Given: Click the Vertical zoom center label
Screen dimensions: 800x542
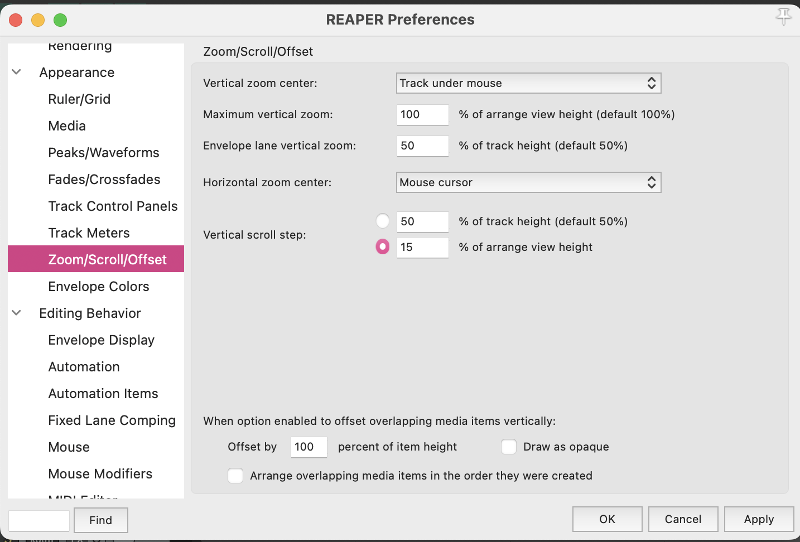Looking at the screenshot, I should pos(260,83).
